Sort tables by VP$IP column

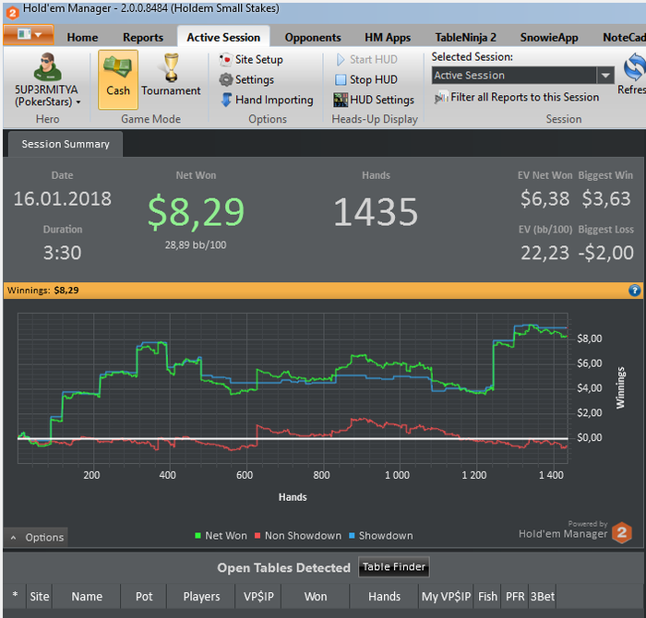258,596
